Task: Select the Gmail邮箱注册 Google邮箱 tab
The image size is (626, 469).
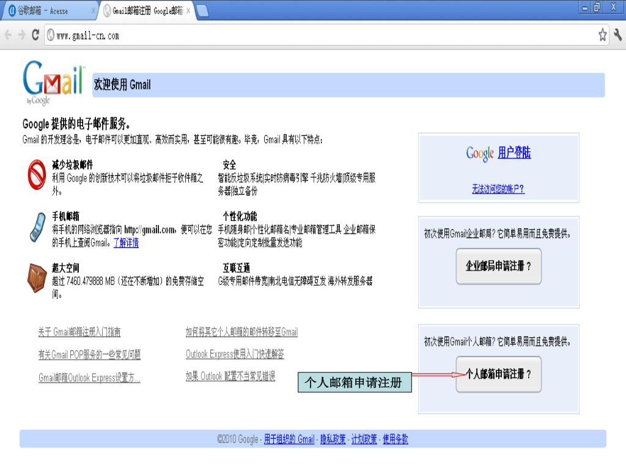Action: pos(147,11)
